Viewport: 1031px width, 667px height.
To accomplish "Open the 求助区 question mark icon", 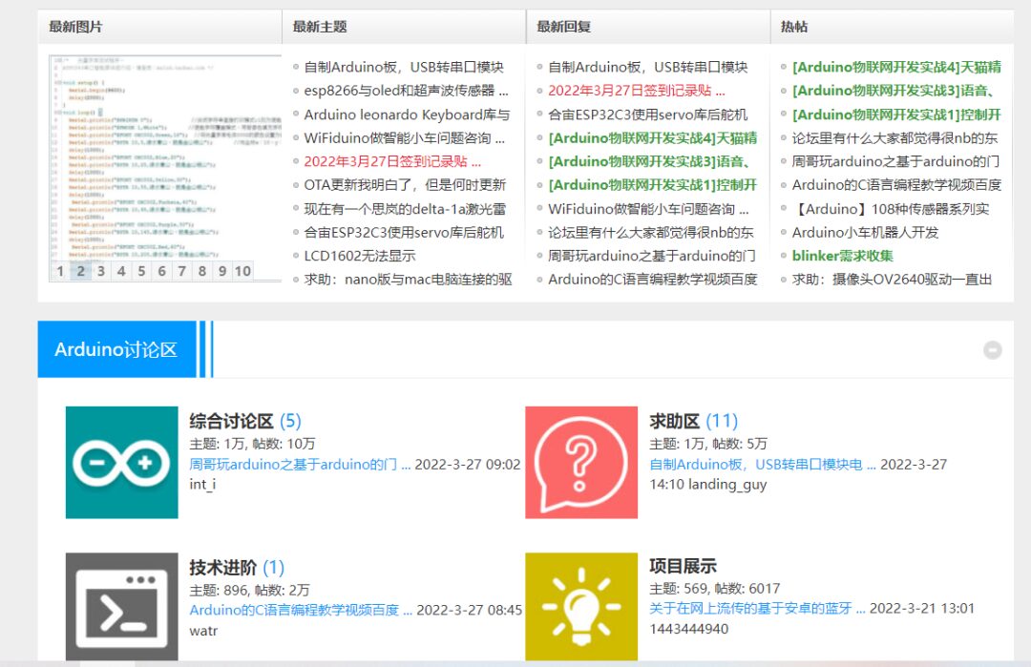I will point(581,462).
